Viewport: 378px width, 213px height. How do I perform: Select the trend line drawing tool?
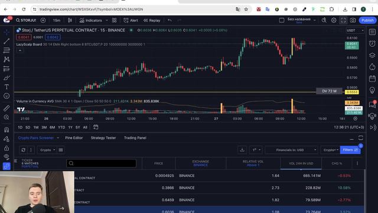tap(6, 41)
